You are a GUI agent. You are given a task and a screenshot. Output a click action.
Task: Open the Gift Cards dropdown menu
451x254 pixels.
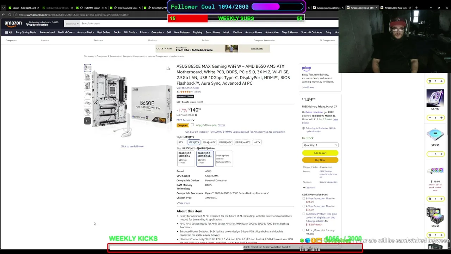[x=130, y=32]
